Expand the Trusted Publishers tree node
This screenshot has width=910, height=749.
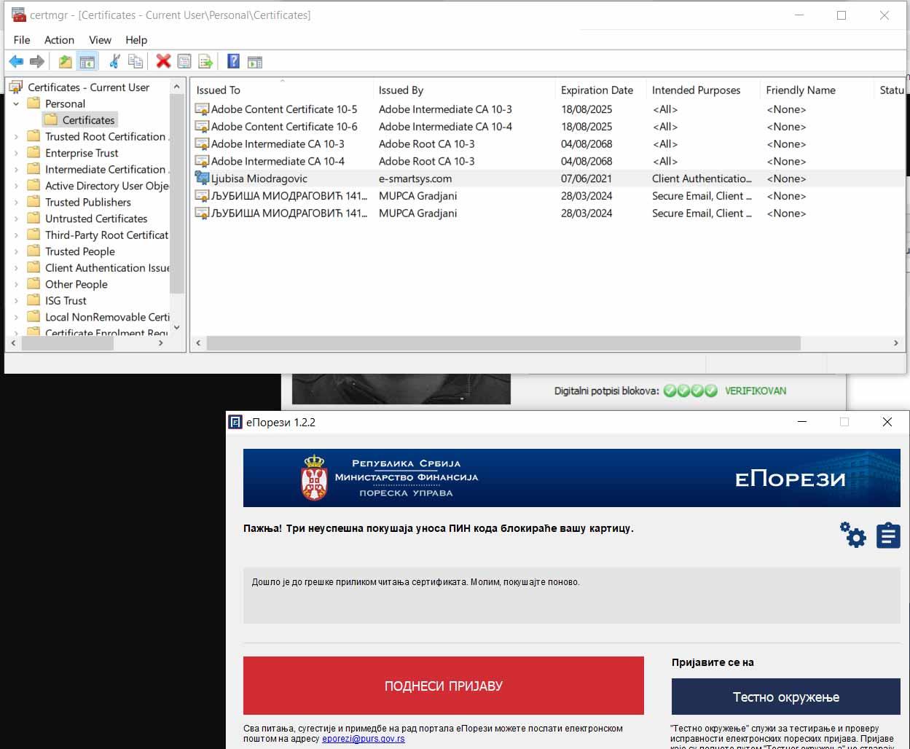(17, 203)
